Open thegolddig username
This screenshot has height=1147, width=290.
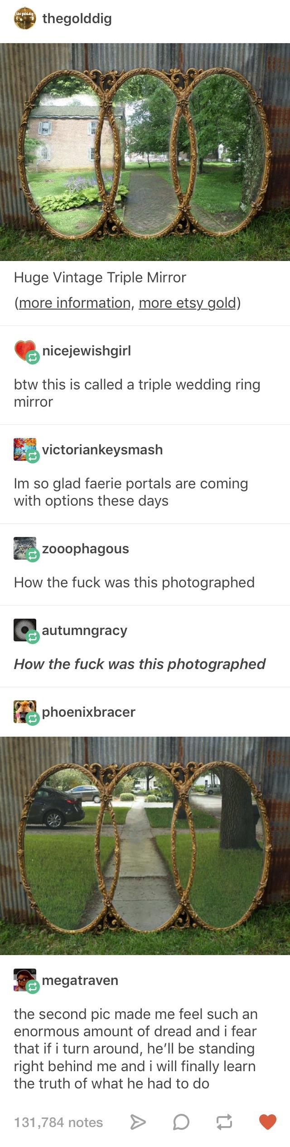[x=77, y=19]
